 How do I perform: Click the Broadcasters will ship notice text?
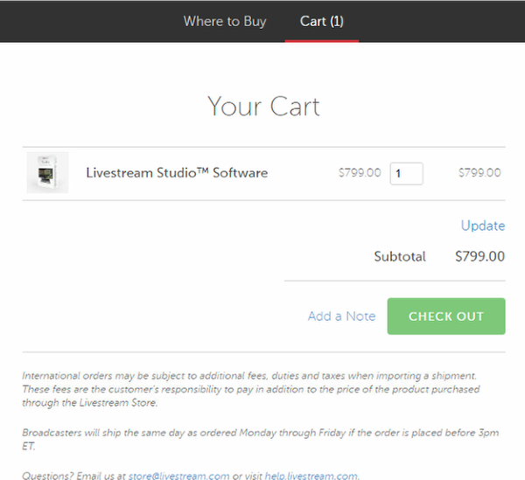260,439
